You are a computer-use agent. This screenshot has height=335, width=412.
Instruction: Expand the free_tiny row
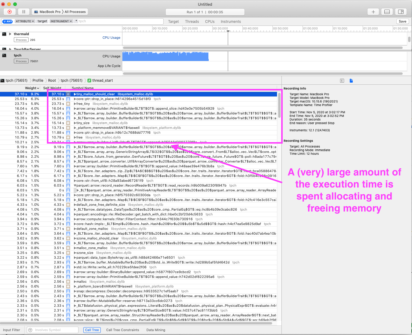(75, 104)
